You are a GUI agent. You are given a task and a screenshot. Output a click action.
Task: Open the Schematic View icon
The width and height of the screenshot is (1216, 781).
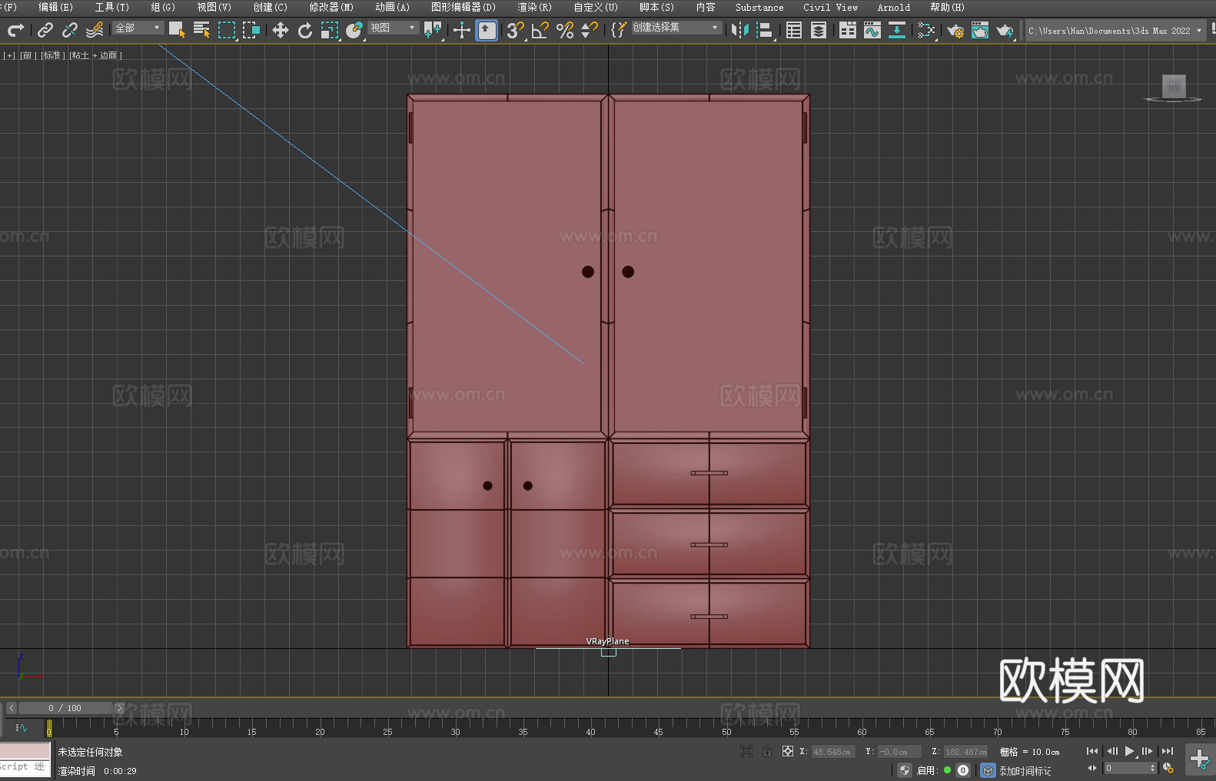[x=897, y=30]
